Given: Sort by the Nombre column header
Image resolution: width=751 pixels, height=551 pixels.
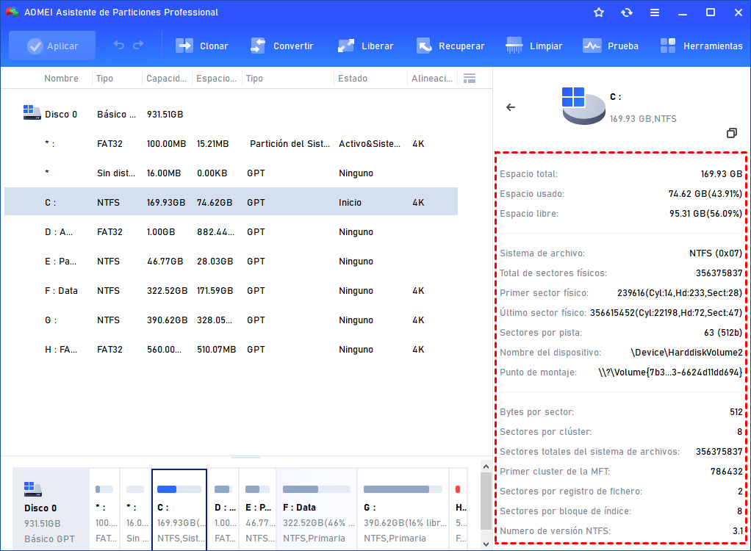Looking at the screenshot, I should point(61,79).
